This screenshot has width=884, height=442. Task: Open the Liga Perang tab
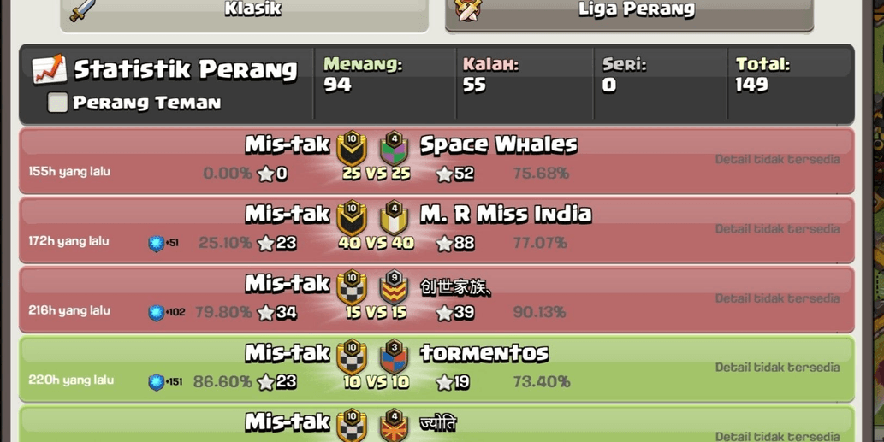[629, 12]
